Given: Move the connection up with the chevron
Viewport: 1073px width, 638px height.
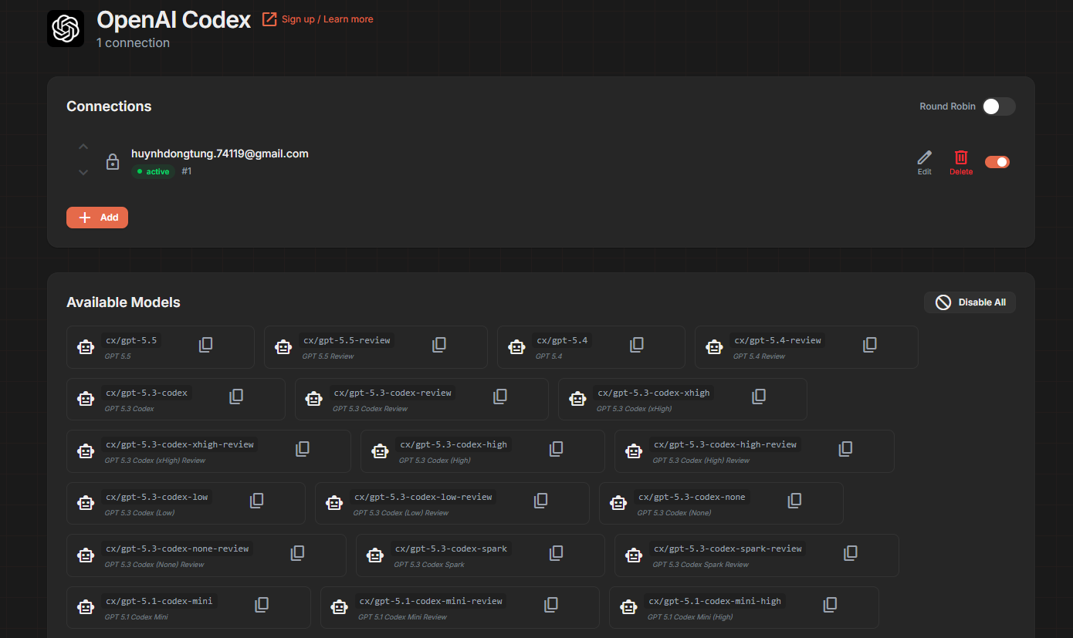Looking at the screenshot, I should click(x=83, y=147).
